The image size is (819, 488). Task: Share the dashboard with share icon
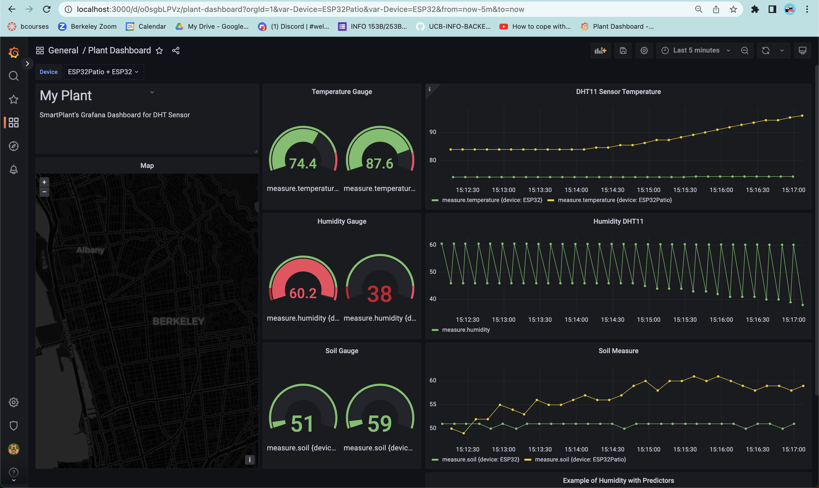coord(176,51)
